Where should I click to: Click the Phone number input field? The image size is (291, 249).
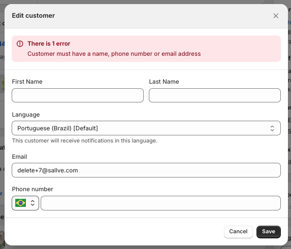160,203
